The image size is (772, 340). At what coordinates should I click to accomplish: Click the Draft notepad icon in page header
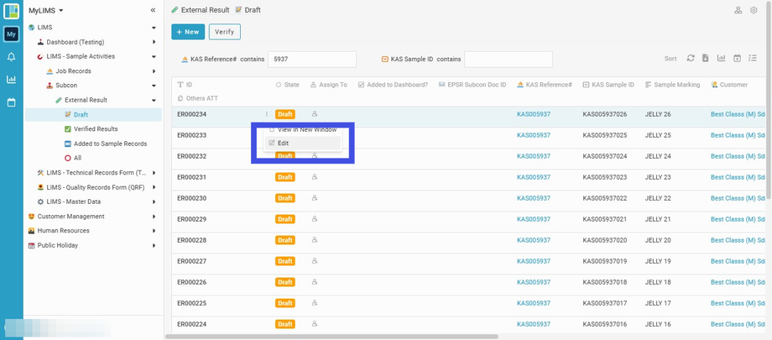coord(239,10)
